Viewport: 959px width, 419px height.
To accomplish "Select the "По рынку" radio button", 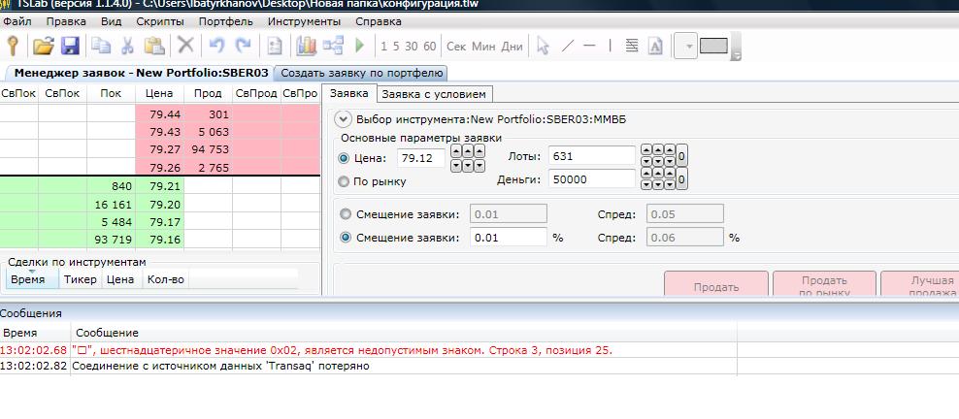I will (x=344, y=181).
